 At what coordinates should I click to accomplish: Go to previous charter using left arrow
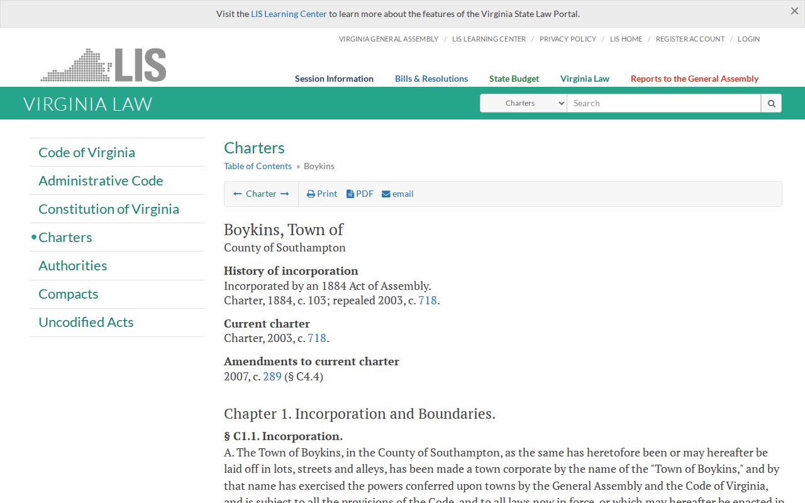238,194
